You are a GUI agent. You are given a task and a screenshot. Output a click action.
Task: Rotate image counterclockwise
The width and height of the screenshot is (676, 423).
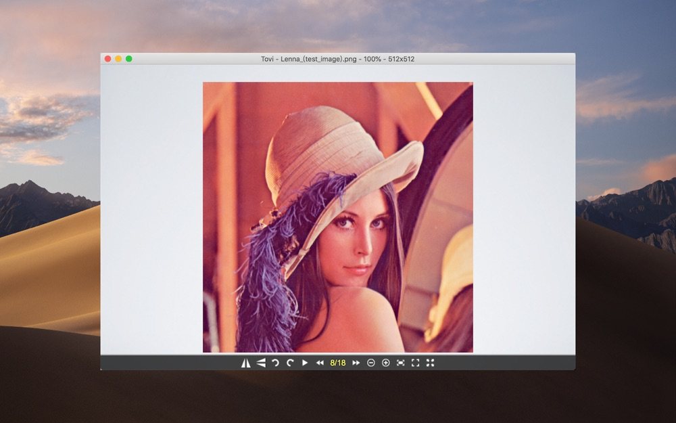[275, 363]
